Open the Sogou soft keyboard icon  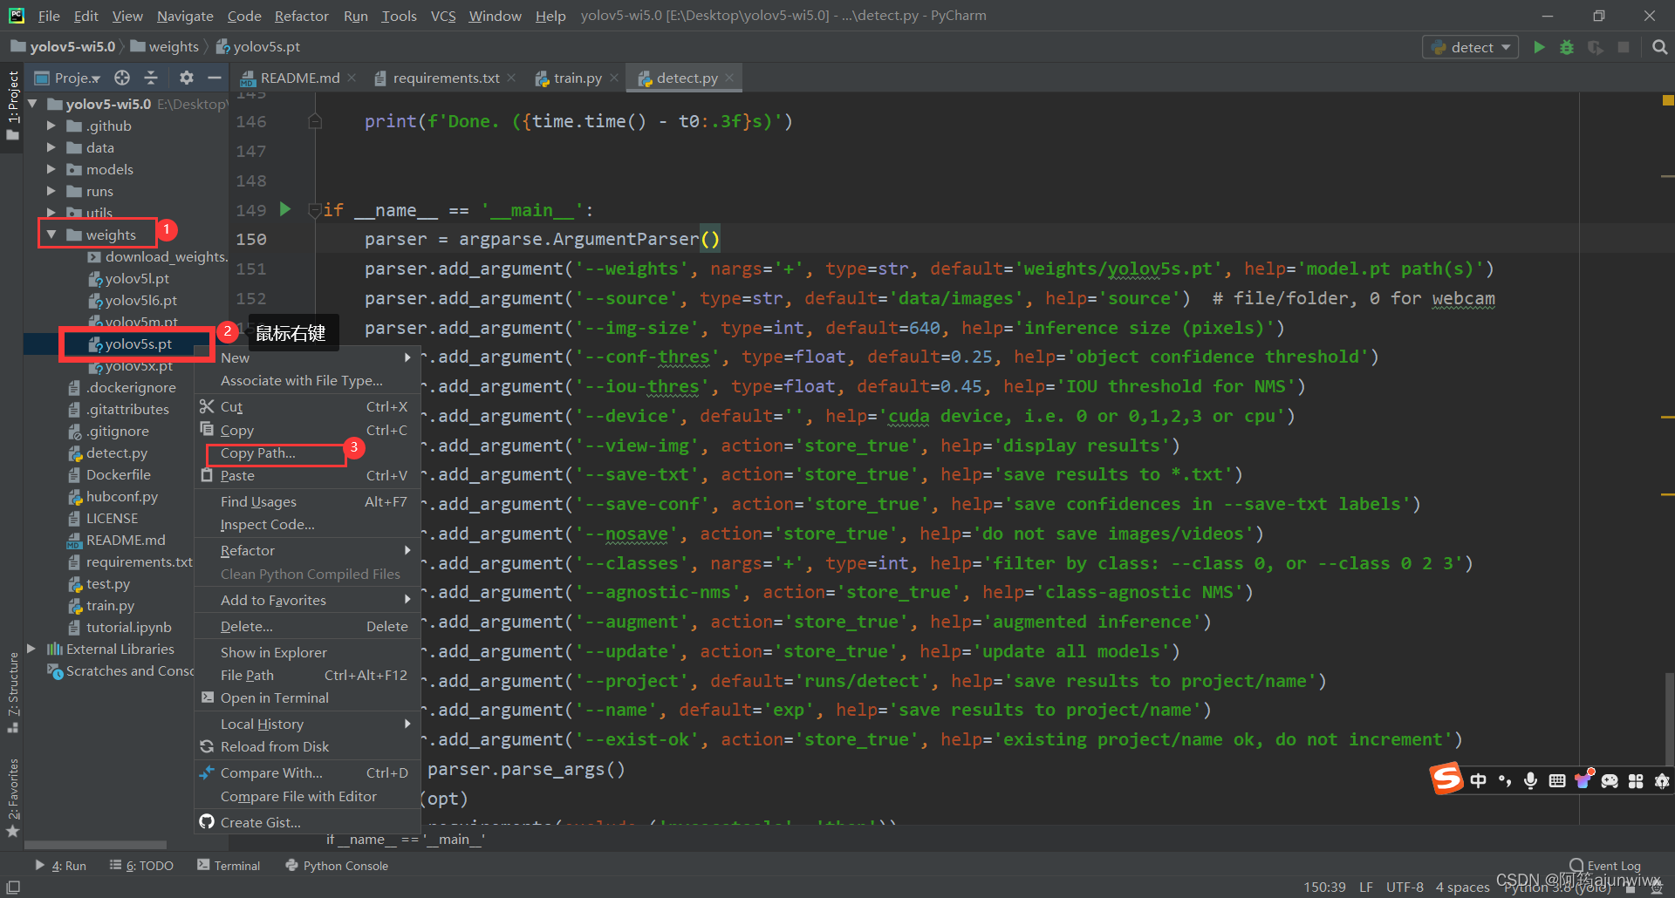(1557, 780)
